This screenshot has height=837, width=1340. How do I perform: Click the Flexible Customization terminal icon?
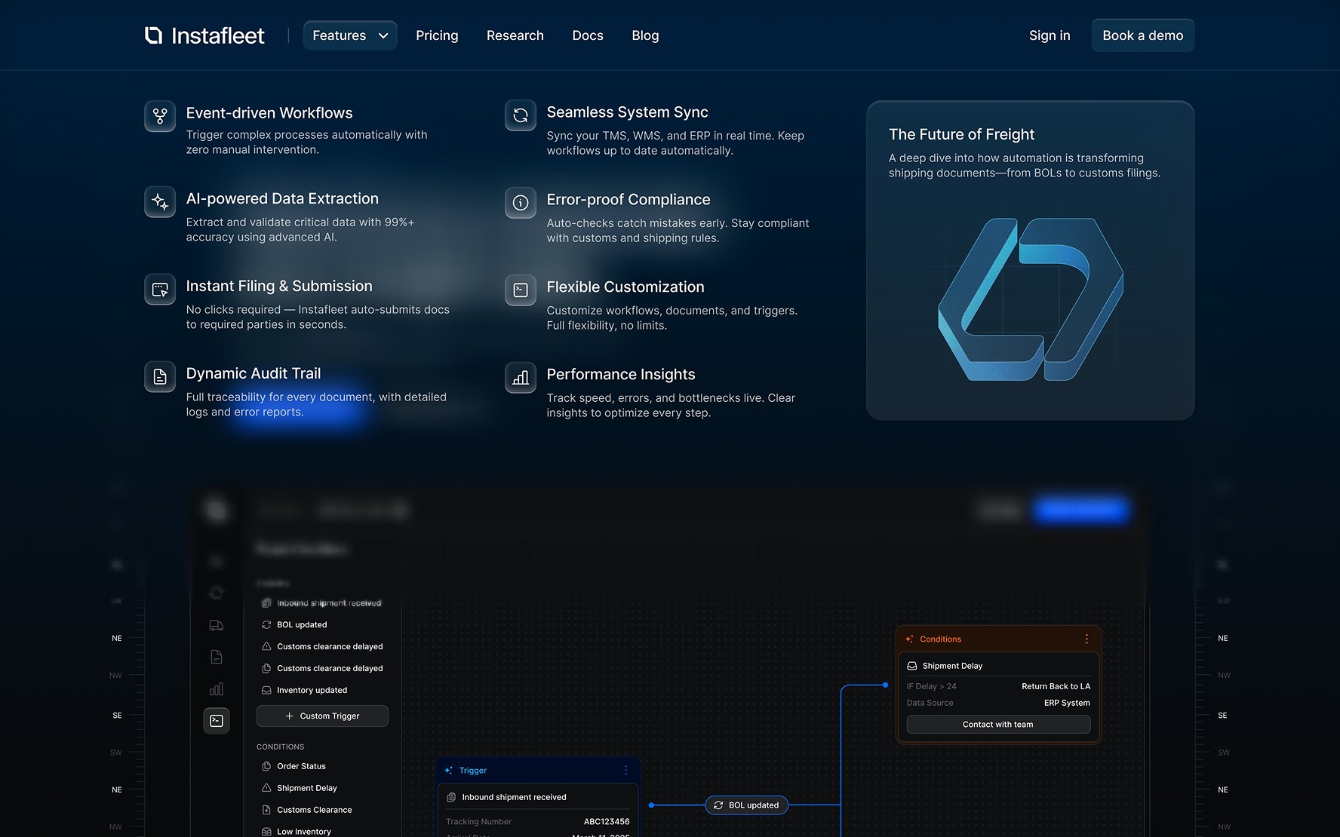coord(521,290)
